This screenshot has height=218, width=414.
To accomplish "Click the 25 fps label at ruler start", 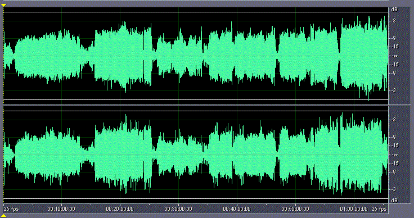I will click(11, 209).
